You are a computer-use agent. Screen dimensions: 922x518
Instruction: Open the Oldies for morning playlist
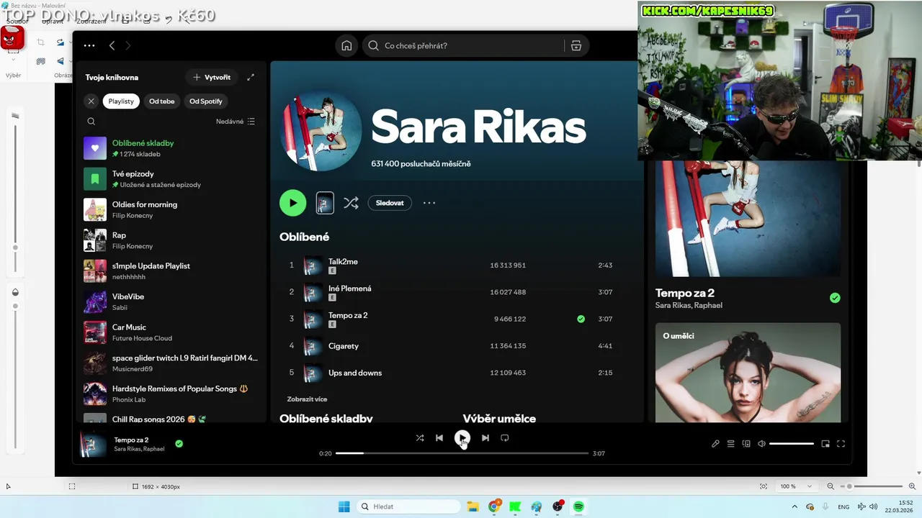[x=171, y=209]
